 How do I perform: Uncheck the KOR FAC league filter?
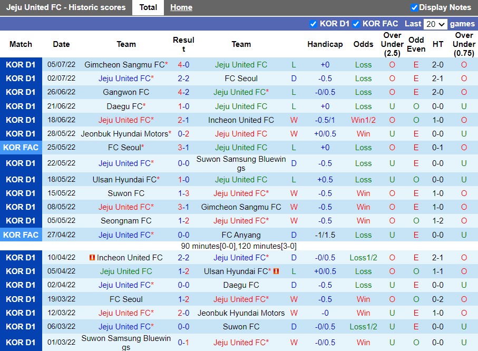click(356, 24)
